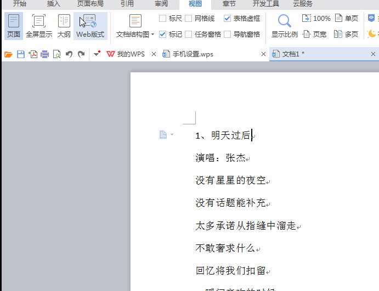Open the My WPS home tab

[126, 54]
